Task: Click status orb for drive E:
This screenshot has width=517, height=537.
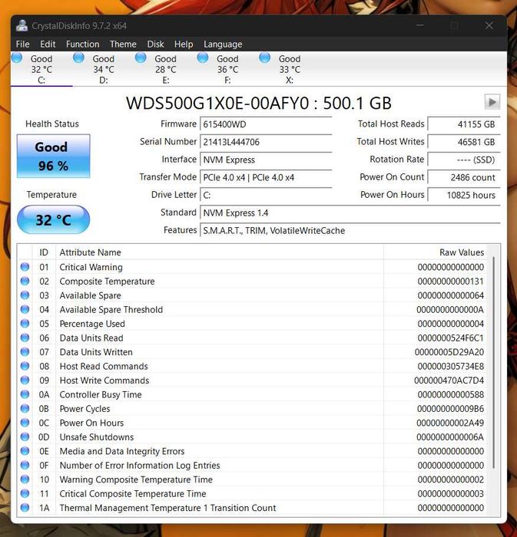Action: pos(141,58)
